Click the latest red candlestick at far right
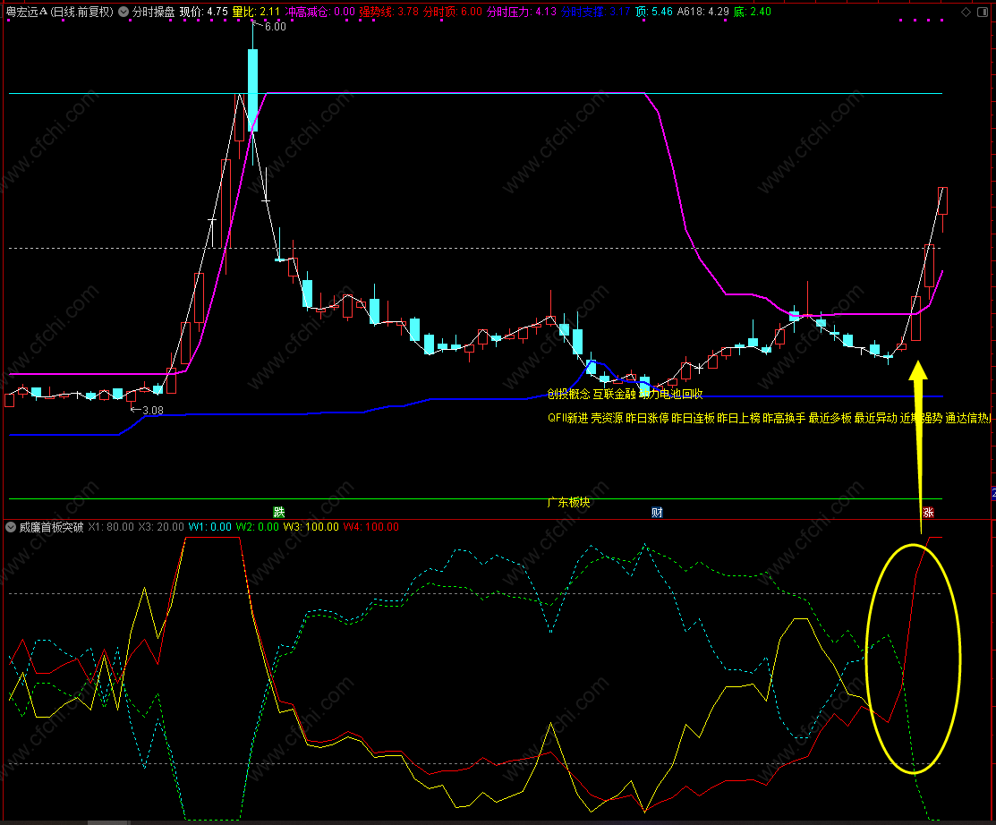Screen dimensions: 996x825 943,200
